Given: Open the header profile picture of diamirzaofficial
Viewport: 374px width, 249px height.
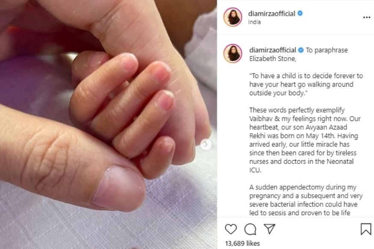Looking at the screenshot, I should click(233, 17).
